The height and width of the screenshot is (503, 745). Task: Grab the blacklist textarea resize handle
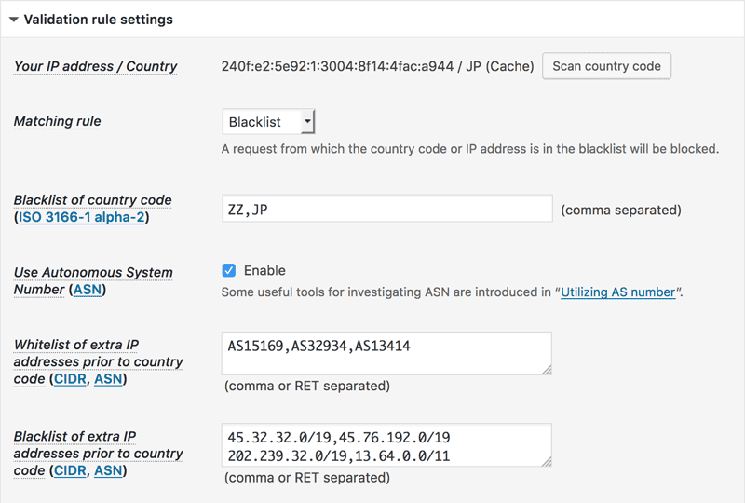(547, 462)
